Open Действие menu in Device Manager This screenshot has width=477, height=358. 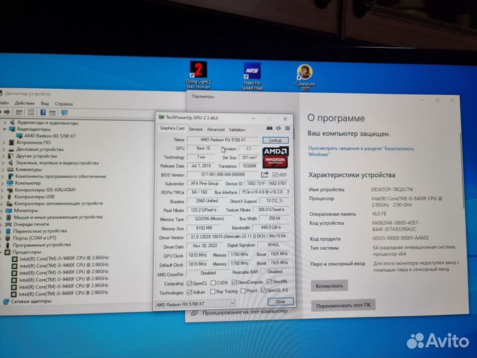pyautogui.click(x=25, y=103)
